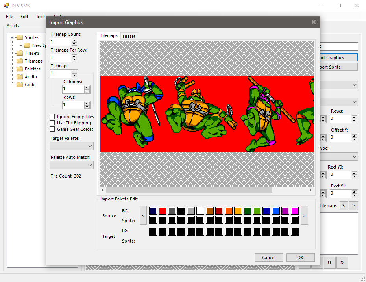Click the horizontal scrollbar under tilemap preview
The width and height of the screenshot is (366, 282).
click(x=189, y=190)
